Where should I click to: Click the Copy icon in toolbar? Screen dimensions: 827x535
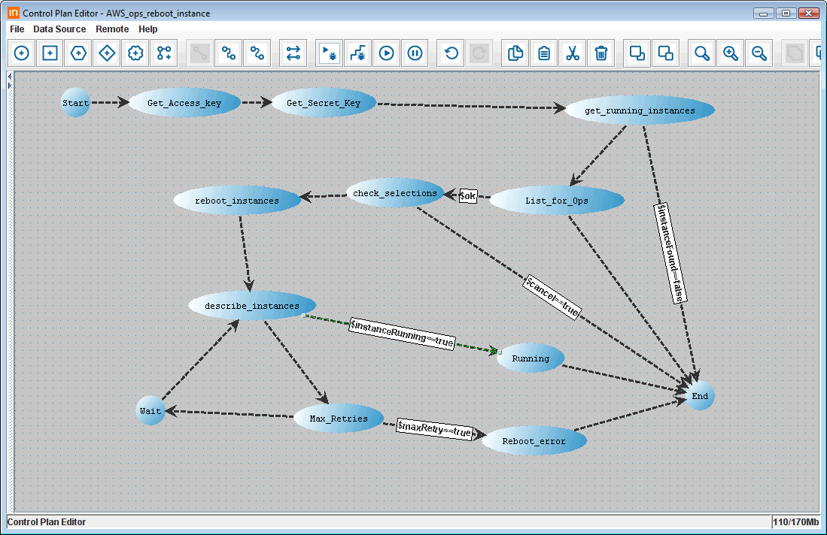(x=515, y=53)
